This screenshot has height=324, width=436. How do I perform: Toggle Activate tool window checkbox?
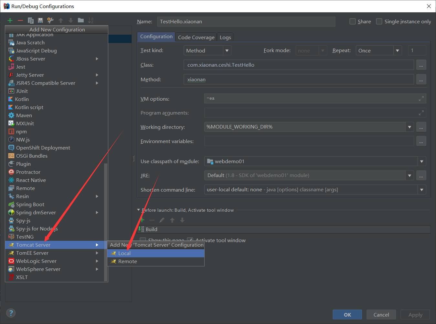click(190, 240)
